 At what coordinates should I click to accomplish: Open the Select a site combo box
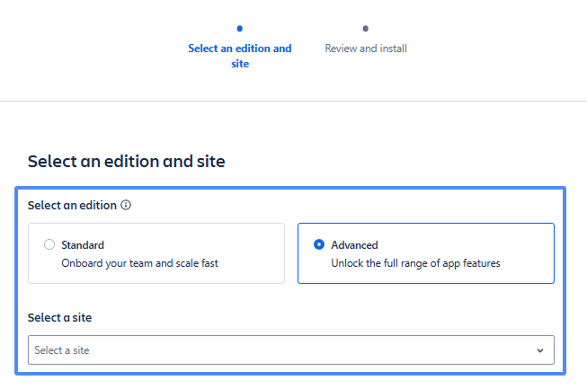[290, 349]
